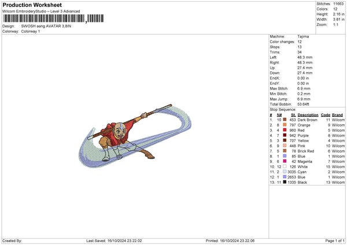Click design name 'SWOSH aang AVATAR 3,8IN'
347x245 pixels.
[46, 26]
